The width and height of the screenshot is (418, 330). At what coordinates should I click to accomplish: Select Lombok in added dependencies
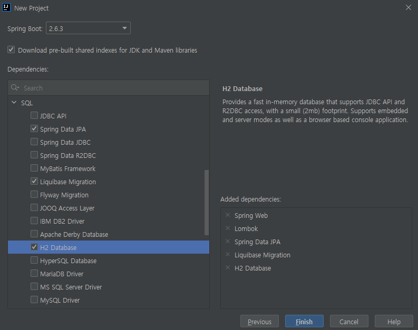pos(246,228)
